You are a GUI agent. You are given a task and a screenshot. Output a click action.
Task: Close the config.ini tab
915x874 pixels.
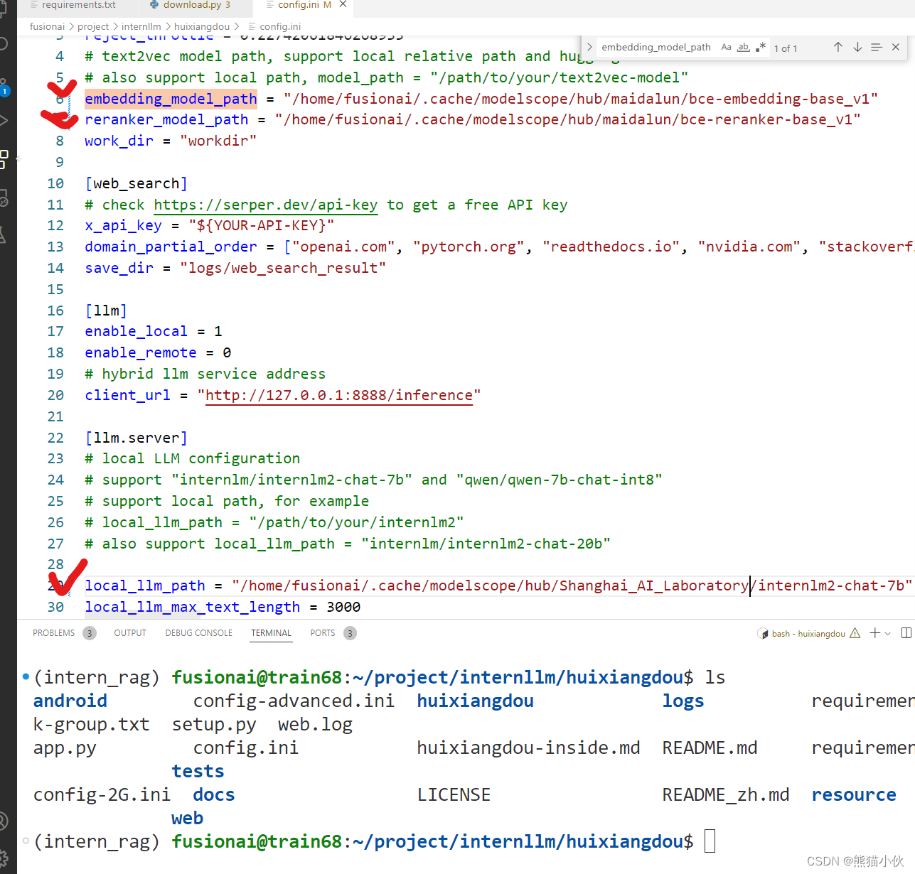tap(343, 4)
